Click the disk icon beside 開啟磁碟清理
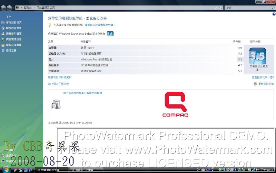Image resolution: width=276 pixels, height=173 pixels. (3, 45)
